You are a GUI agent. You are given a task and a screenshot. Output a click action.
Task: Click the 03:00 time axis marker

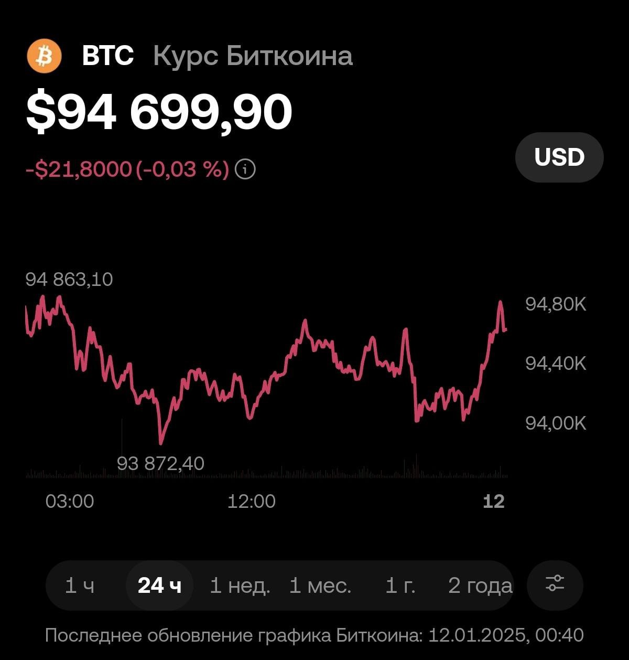click(x=70, y=502)
